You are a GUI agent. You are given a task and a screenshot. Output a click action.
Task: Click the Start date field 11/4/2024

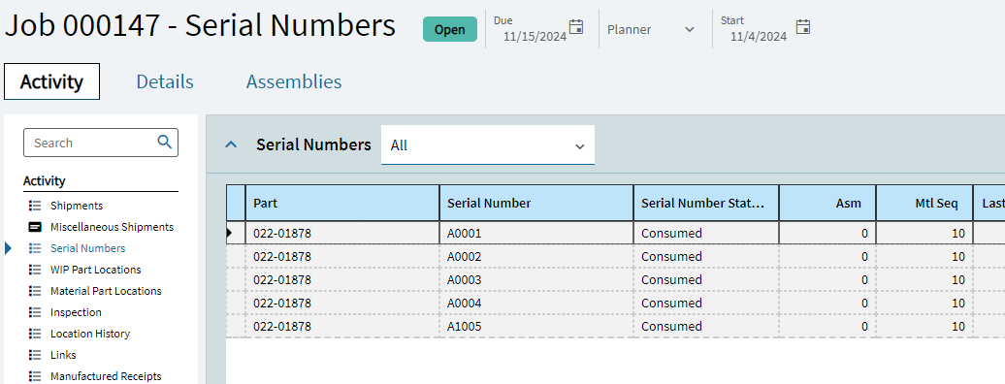(759, 37)
